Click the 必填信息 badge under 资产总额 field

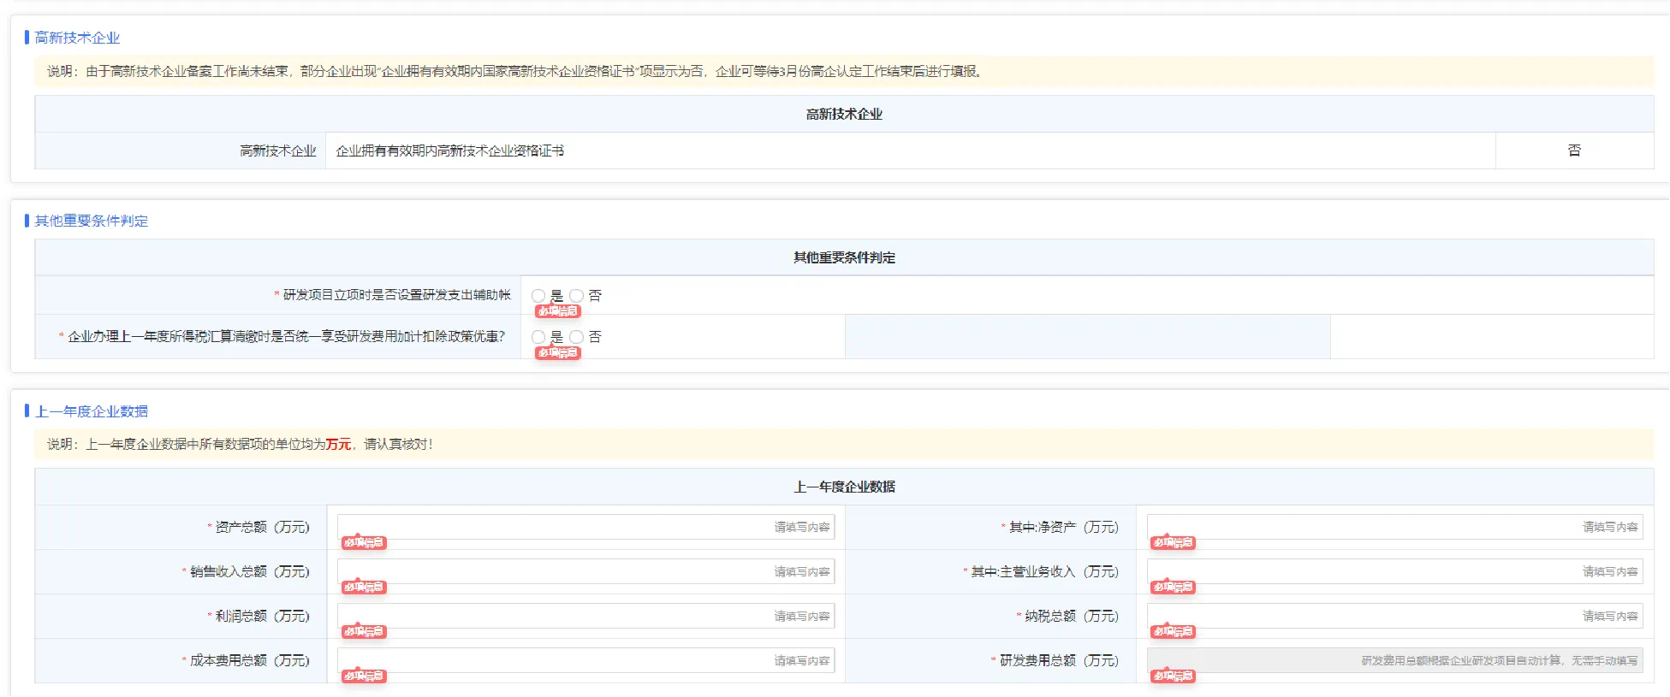point(364,543)
